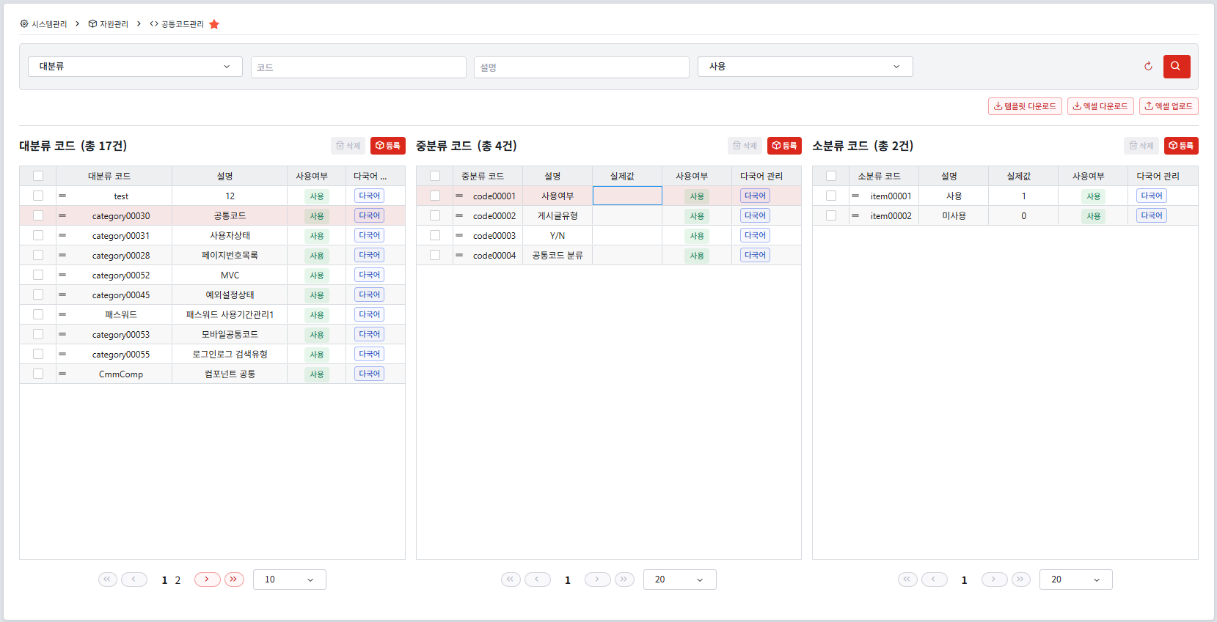Click 실제값 cell of code00001 row
Image resolution: width=1217 pixels, height=622 pixels.
point(627,196)
